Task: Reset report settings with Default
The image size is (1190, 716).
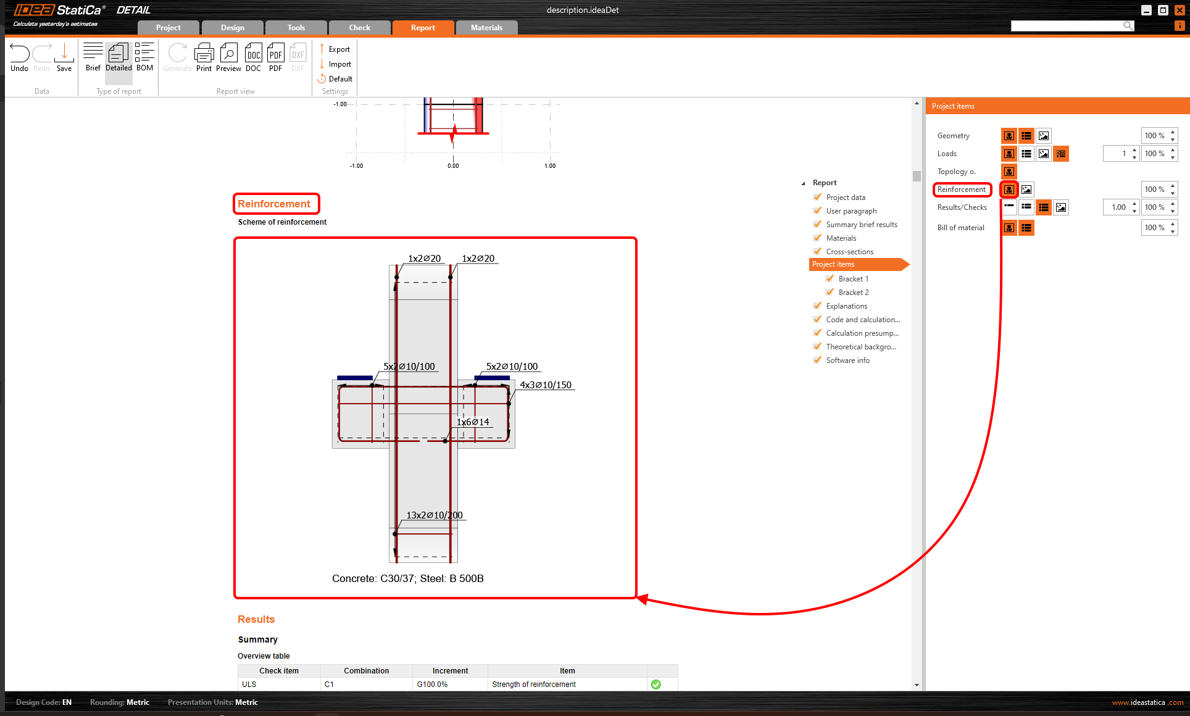Action: [335, 79]
